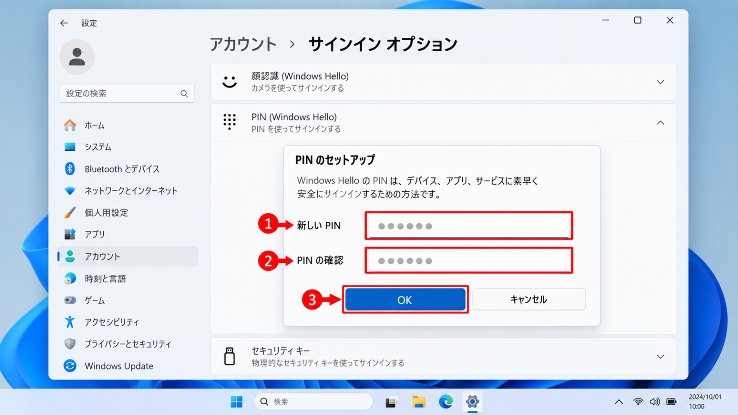Click the search magnifier icon in settings search
Viewport: 738px width, 415px height.
184,94
